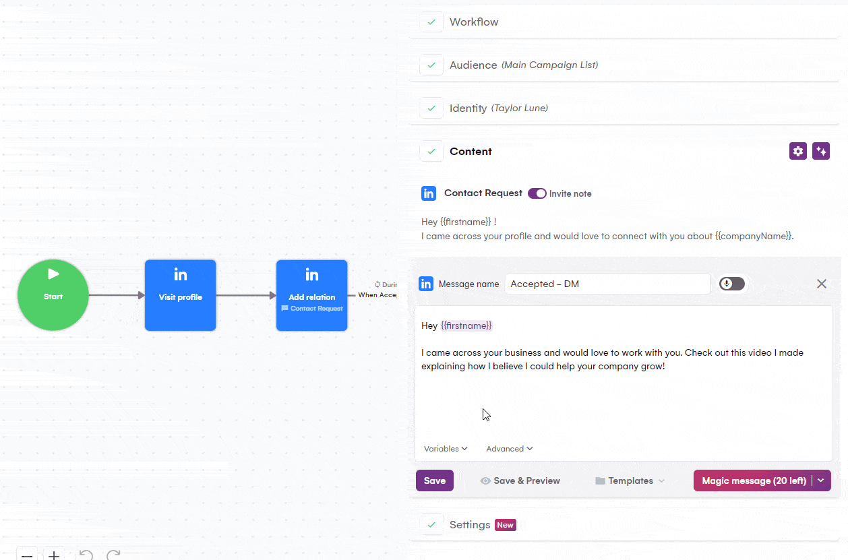Screen dimensions: 848x560
Task: Click the undo arrow icon
Action: point(86,555)
